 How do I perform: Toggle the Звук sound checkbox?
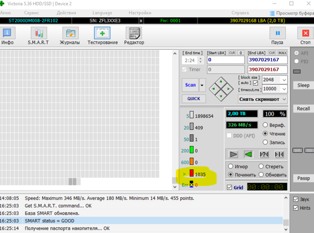[296, 199]
